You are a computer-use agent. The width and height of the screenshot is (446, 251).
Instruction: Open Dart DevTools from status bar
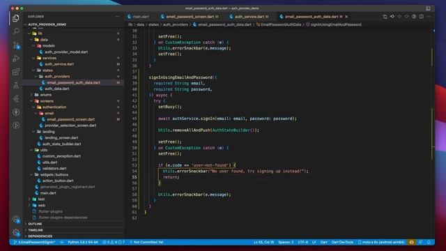pos(342,242)
